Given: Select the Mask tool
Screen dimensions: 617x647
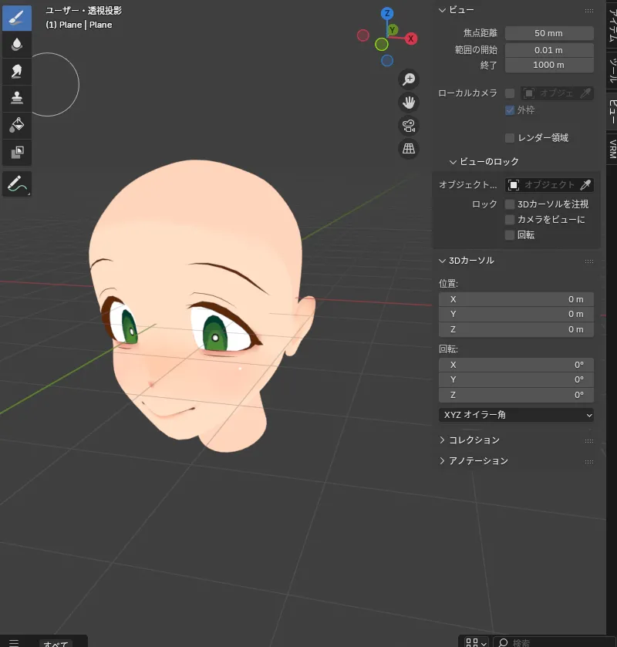Looking at the screenshot, I should coord(17,152).
